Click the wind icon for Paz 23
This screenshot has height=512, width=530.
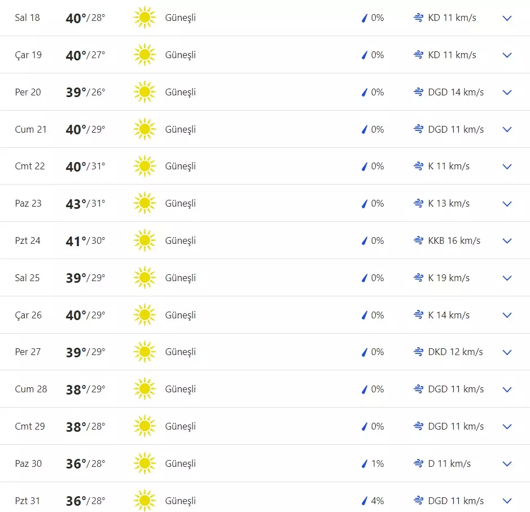(418, 203)
